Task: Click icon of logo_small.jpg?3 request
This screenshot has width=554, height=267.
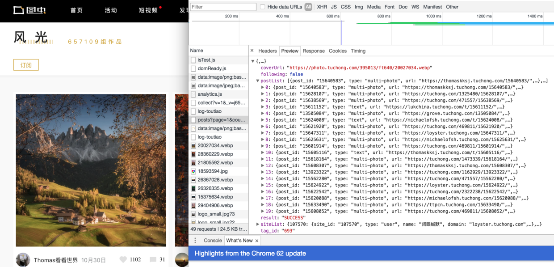Action: tap(193, 214)
